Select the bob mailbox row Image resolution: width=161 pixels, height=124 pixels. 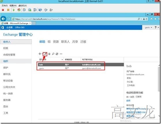tap(81, 65)
